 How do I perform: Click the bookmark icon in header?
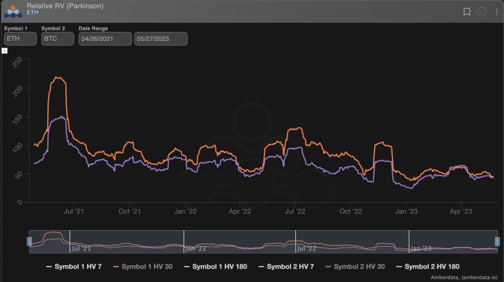tap(467, 12)
